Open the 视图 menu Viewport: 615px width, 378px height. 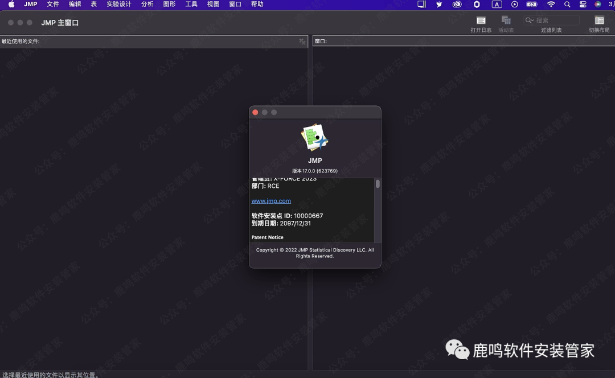point(213,5)
